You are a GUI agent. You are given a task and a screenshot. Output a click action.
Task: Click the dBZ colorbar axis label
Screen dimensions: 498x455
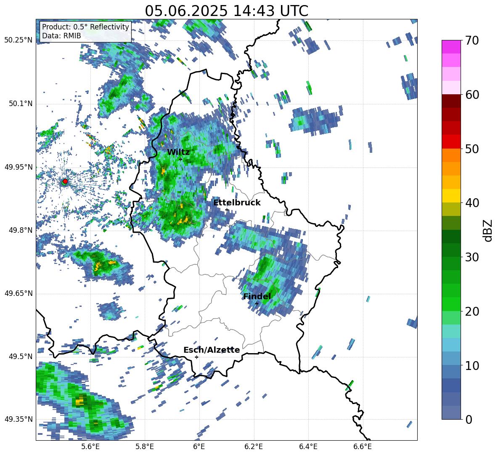[x=488, y=230]
